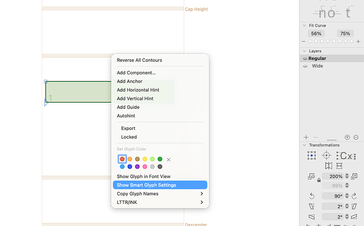Scale up selection using the enlarge icon
Image resolution: width=364 pixels, height=226 pixels.
(x=354, y=176)
